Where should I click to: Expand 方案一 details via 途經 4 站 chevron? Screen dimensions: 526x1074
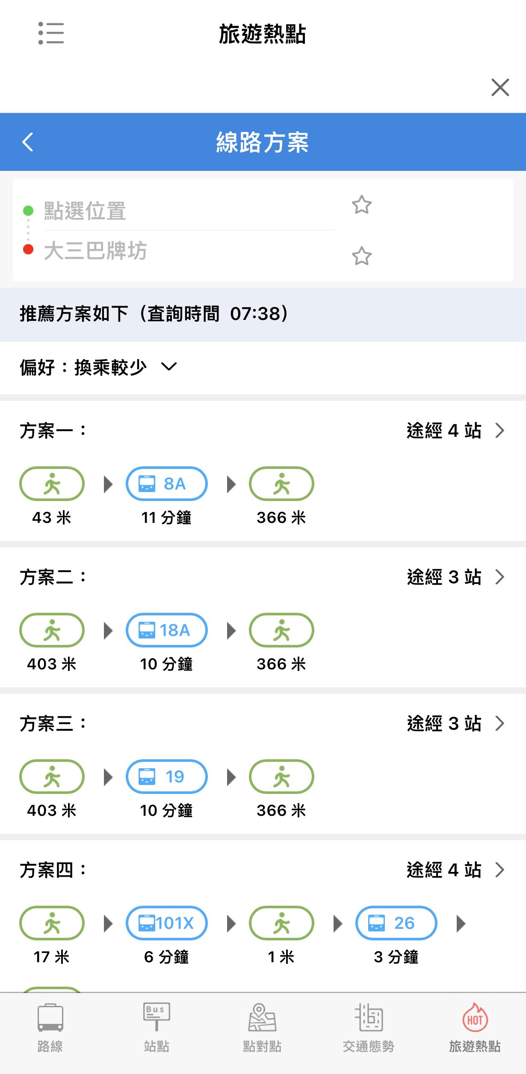coord(499,430)
